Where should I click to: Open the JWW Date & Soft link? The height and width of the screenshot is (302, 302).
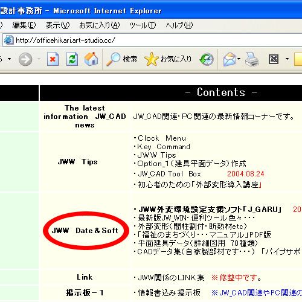[x=85, y=231]
